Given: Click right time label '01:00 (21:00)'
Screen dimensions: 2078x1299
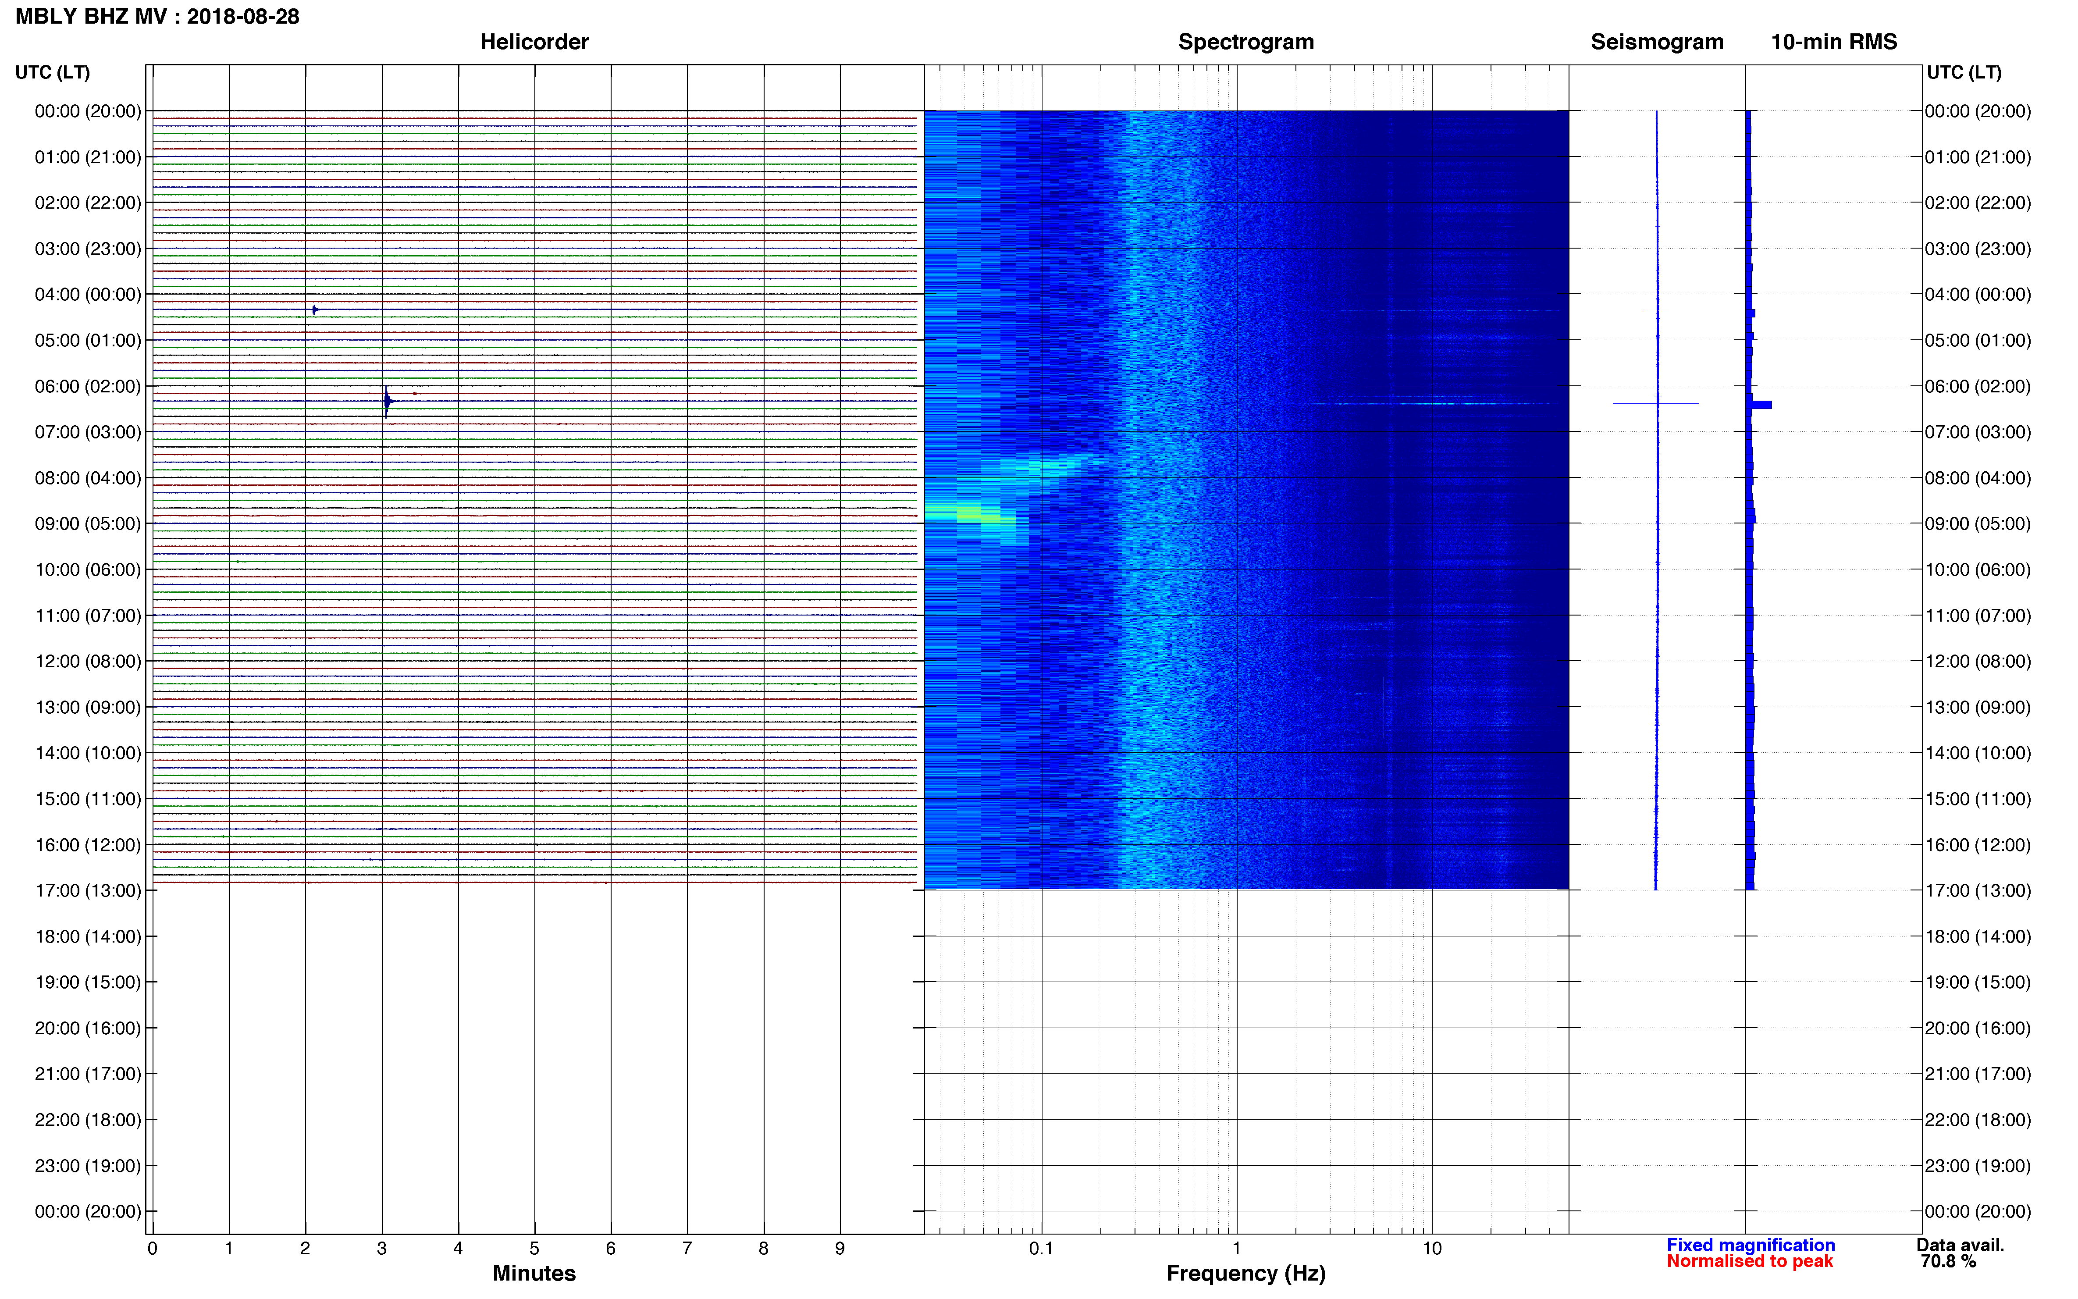Looking at the screenshot, I should 1978,157.
